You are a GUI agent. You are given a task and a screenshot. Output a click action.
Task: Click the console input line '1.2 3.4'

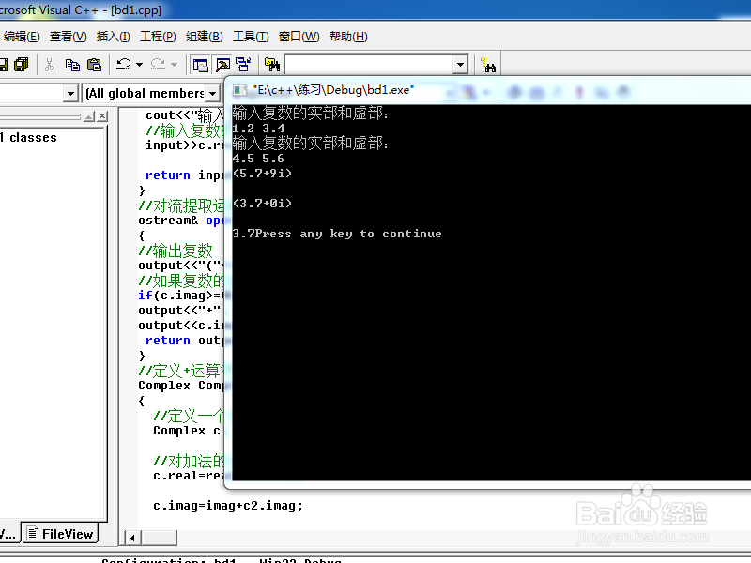pos(259,129)
